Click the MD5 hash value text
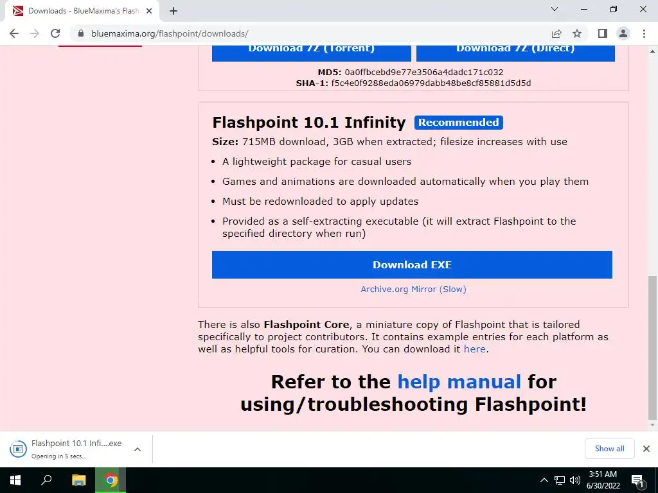This screenshot has height=493, width=658. point(424,72)
